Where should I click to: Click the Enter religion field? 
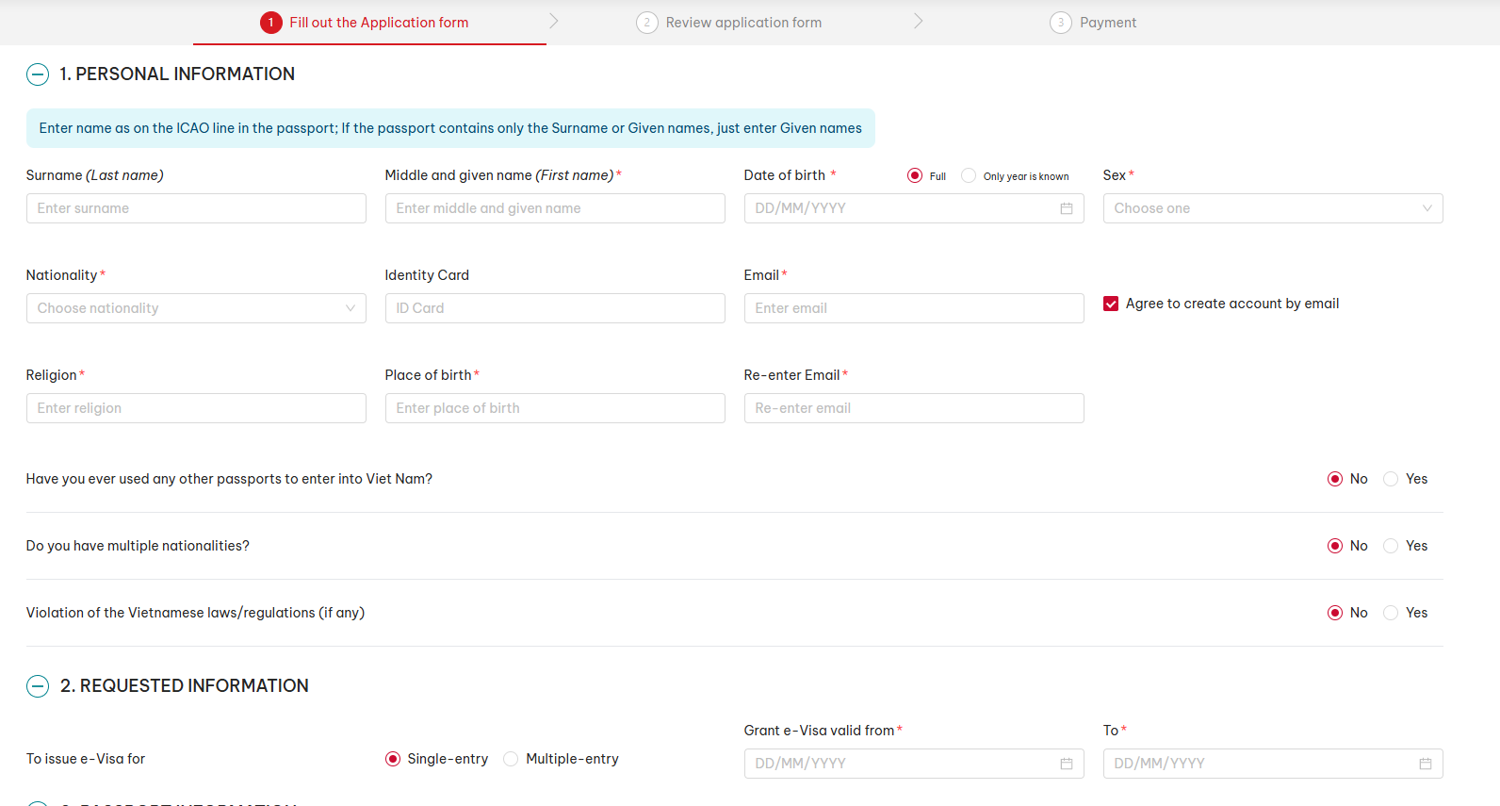(196, 408)
